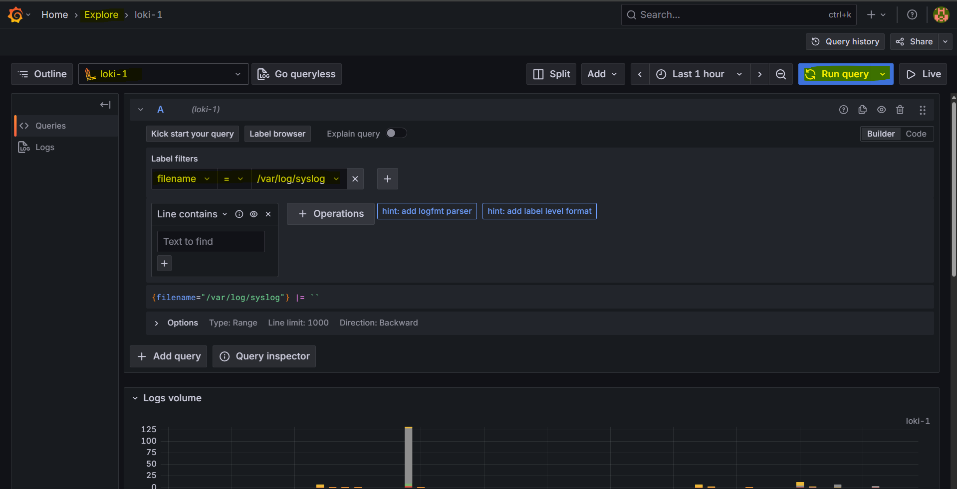Delete query A with trash icon
The width and height of the screenshot is (957, 489).
900,110
